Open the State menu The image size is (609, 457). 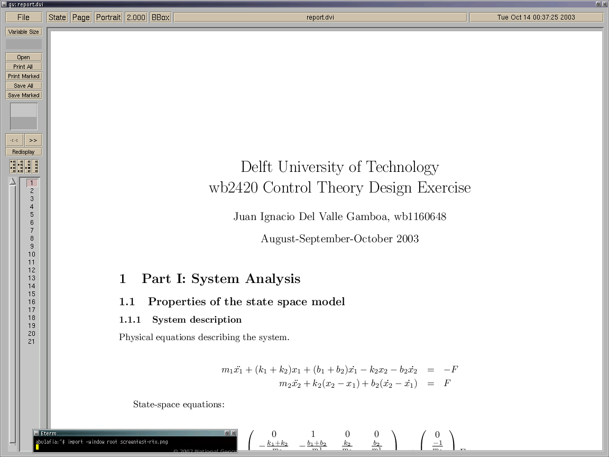(x=57, y=17)
